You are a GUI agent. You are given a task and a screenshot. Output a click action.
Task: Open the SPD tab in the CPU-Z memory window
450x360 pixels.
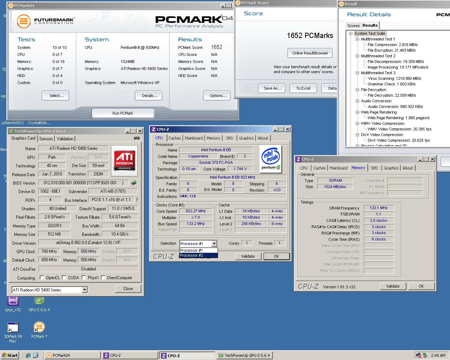tap(374, 168)
